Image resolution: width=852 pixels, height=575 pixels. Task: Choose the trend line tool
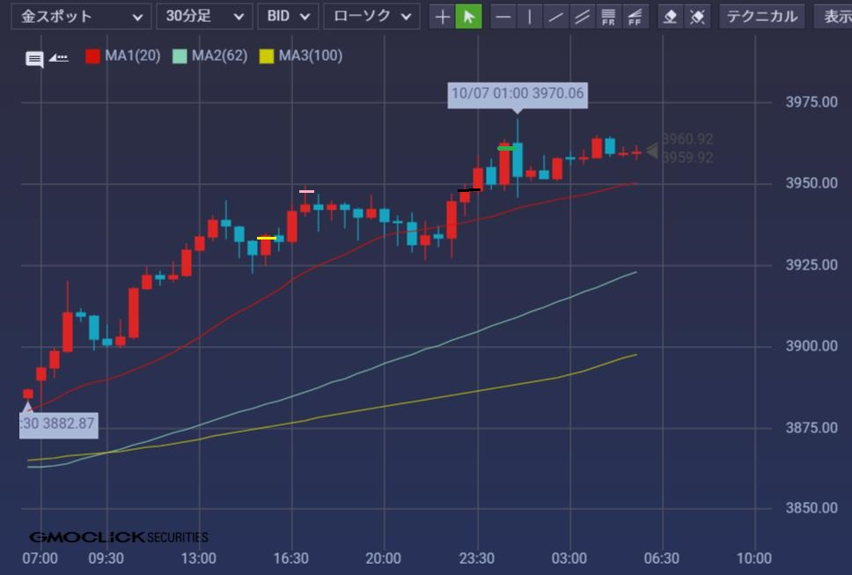(x=555, y=16)
